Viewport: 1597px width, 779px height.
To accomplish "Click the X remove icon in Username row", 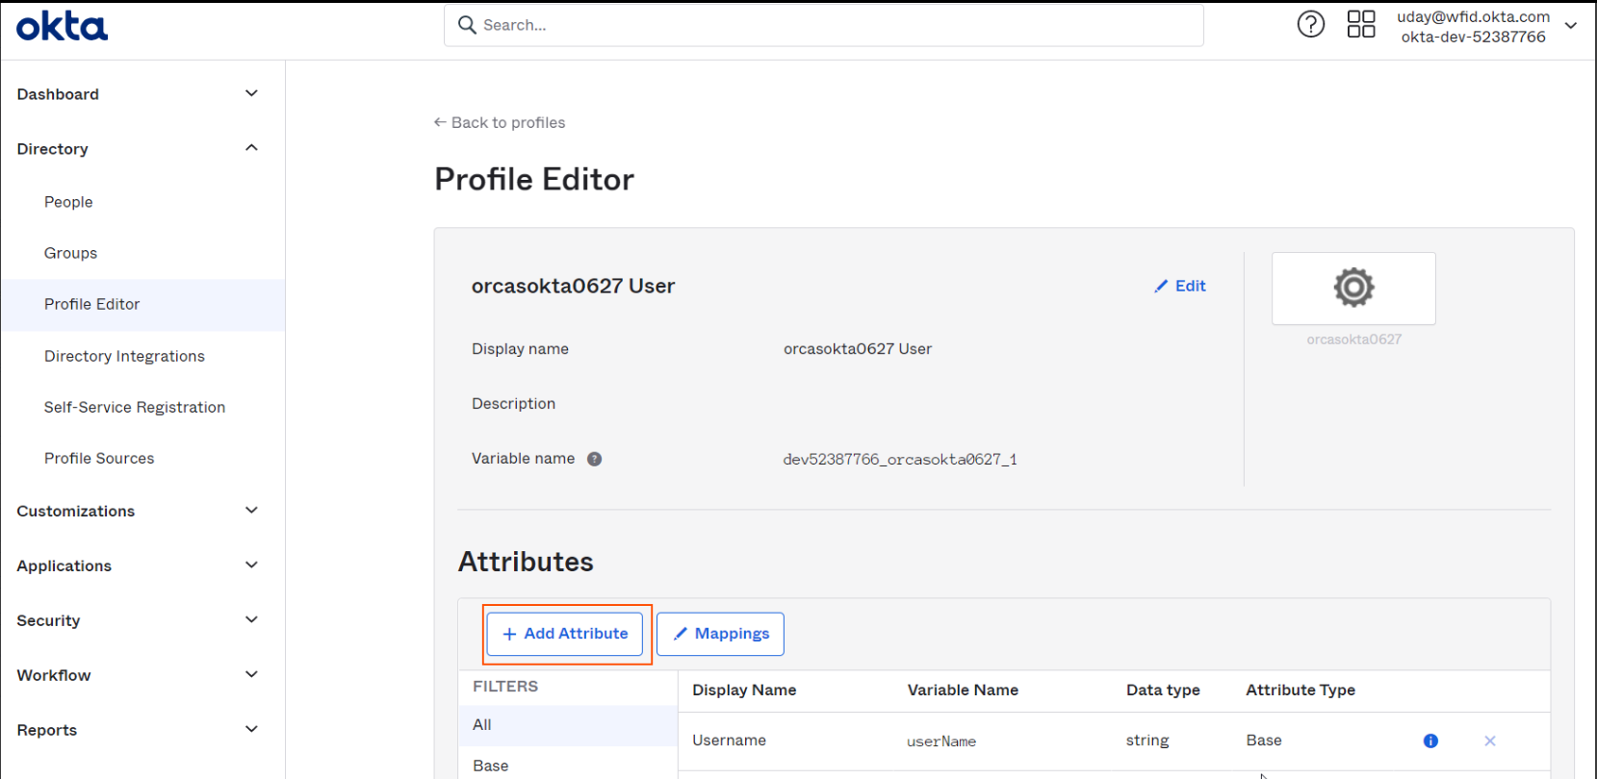I will click(1490, 741).
